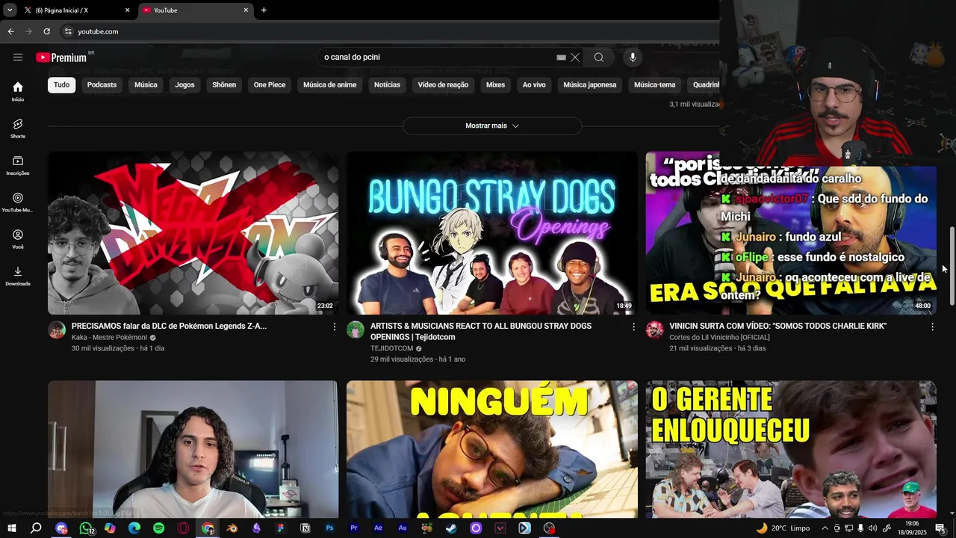956x538 pixels.
Task: Select the Notícias filter chip
Action: coord(387,85)
